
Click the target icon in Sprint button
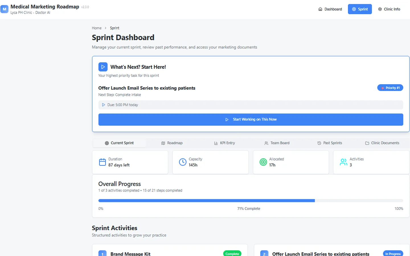[354, 9]
